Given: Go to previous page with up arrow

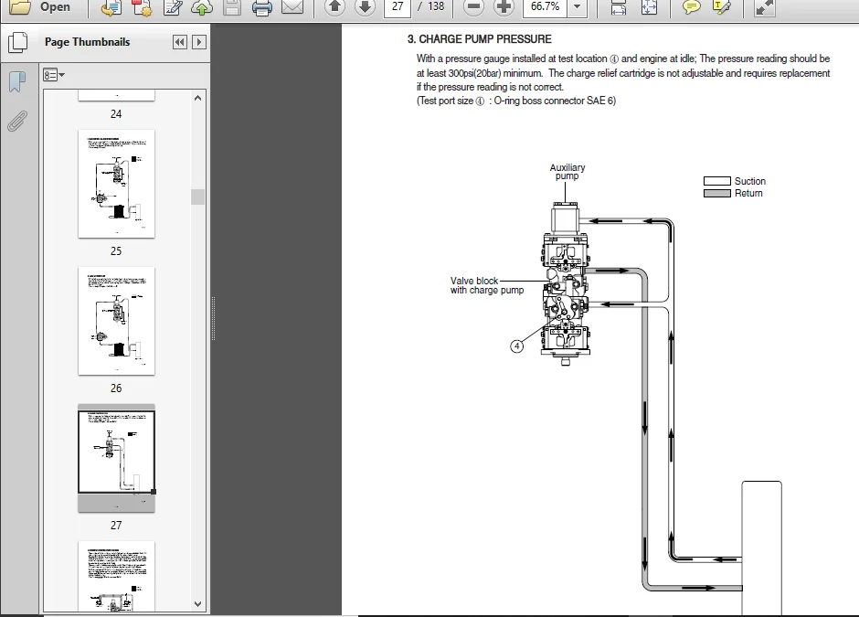Looking at the screenshot, I should click(x=334, y=7).
